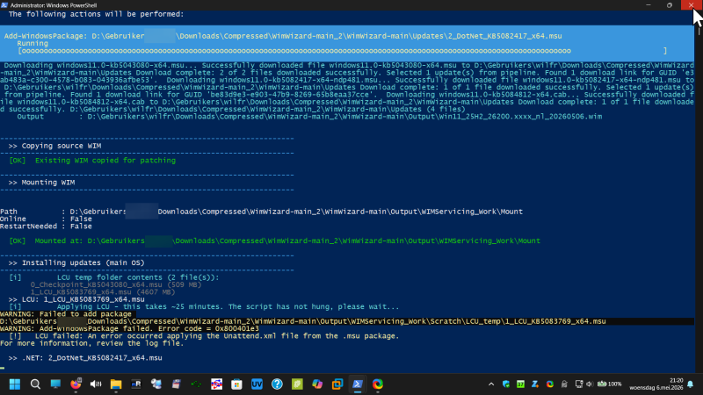Click "For more information, review the log file."
703x395 pixels.
click(x=92, y=343)
